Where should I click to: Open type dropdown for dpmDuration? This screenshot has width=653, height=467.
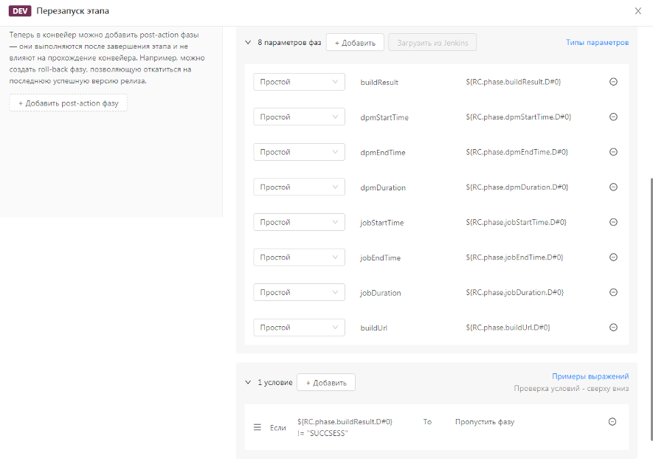pos(299,187)
